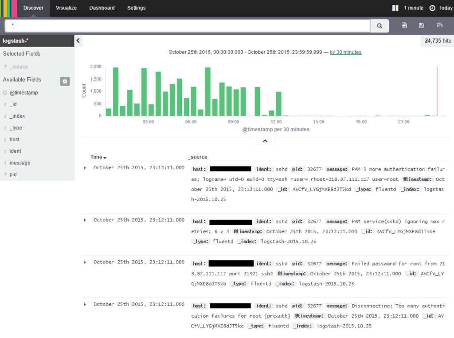Toggle sort order on the Time column
This screenshot has width=454, height=338.
(x=98, y=157)
